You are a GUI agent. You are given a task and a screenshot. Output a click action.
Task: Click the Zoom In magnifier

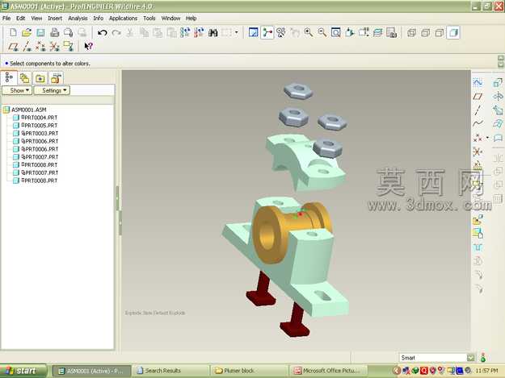tap(308, 33)
